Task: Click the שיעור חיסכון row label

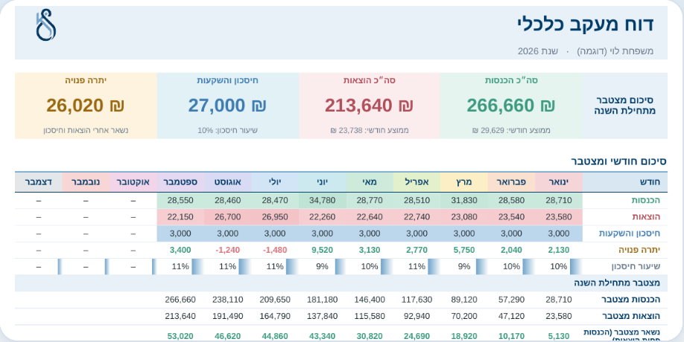Action: [636, 266]
